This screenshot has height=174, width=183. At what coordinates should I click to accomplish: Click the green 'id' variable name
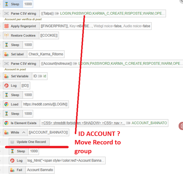pos(45,76)
